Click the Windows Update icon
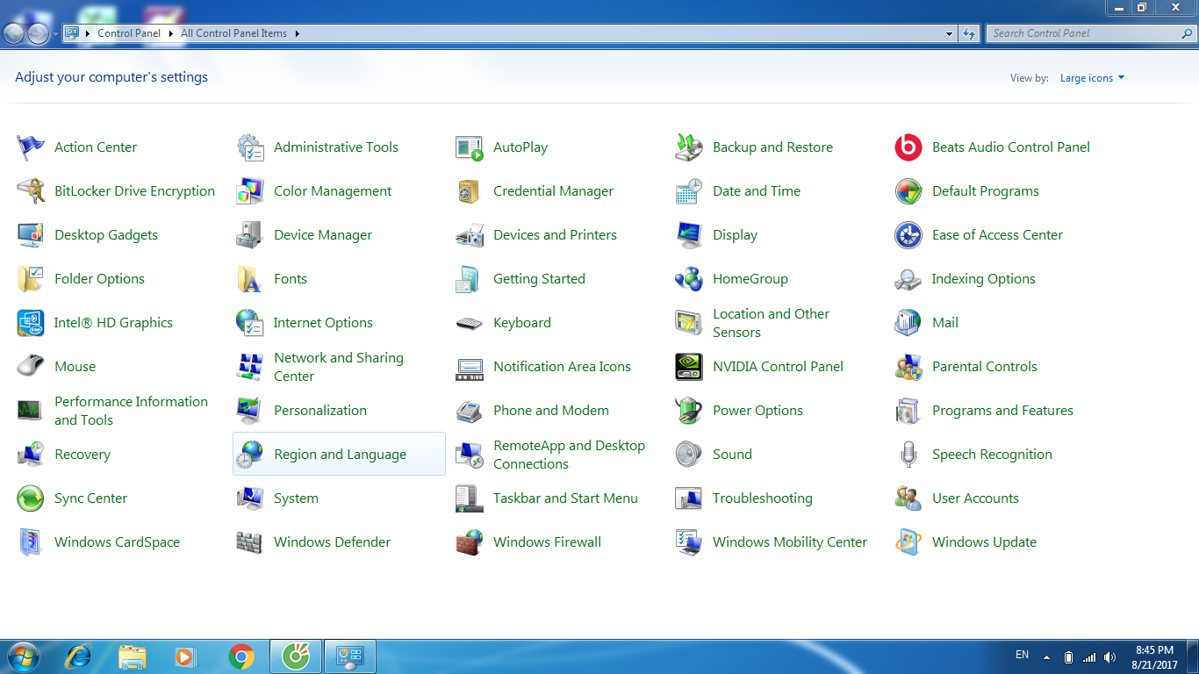 point(908,542)
